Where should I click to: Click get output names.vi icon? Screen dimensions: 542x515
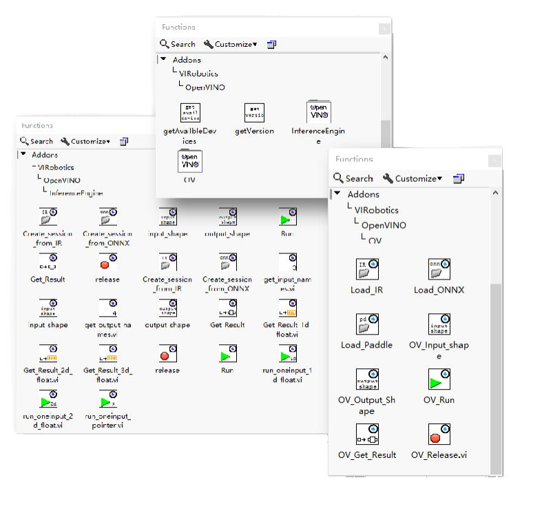(108, 308)
